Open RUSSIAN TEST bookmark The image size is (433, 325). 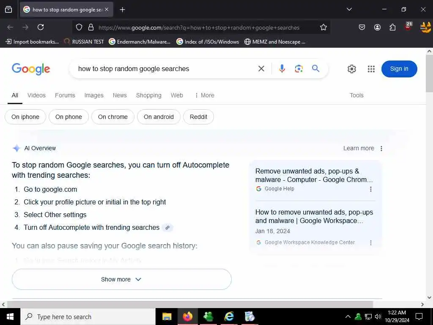click(x=84, y=42)
